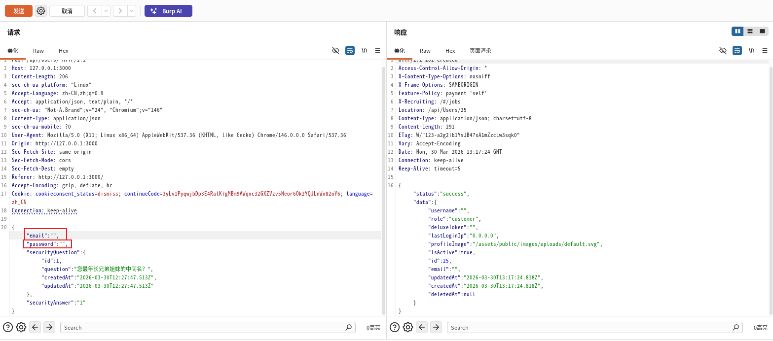The height and width of the screenshot is (341, 773).
Task: Click magnifier icon in request search field
Action: 349,327
